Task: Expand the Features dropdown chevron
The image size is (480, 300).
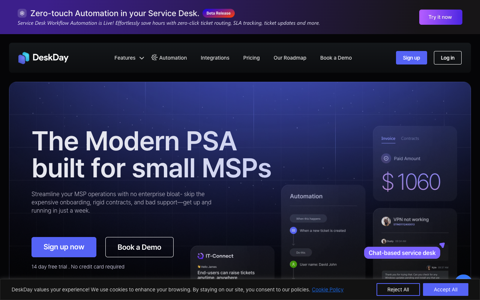Action: point(142,58)
